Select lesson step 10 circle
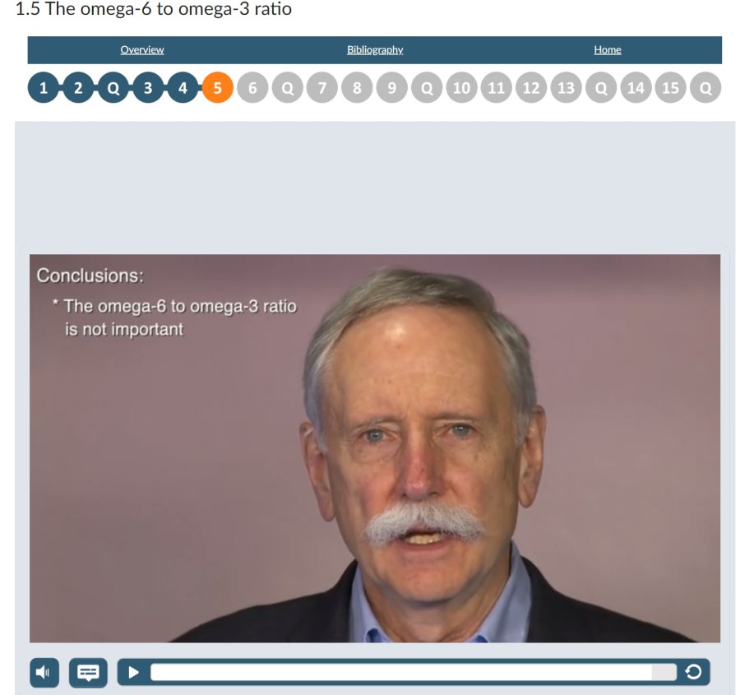 point(461,88)
